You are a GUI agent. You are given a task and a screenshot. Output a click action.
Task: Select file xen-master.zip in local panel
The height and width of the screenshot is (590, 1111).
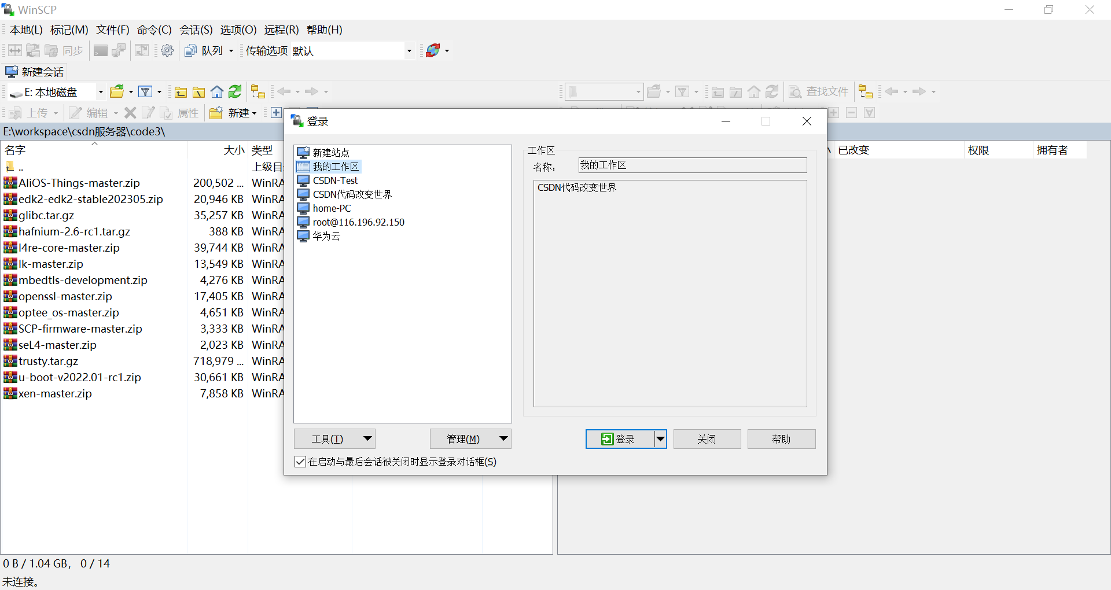(55, 393)
